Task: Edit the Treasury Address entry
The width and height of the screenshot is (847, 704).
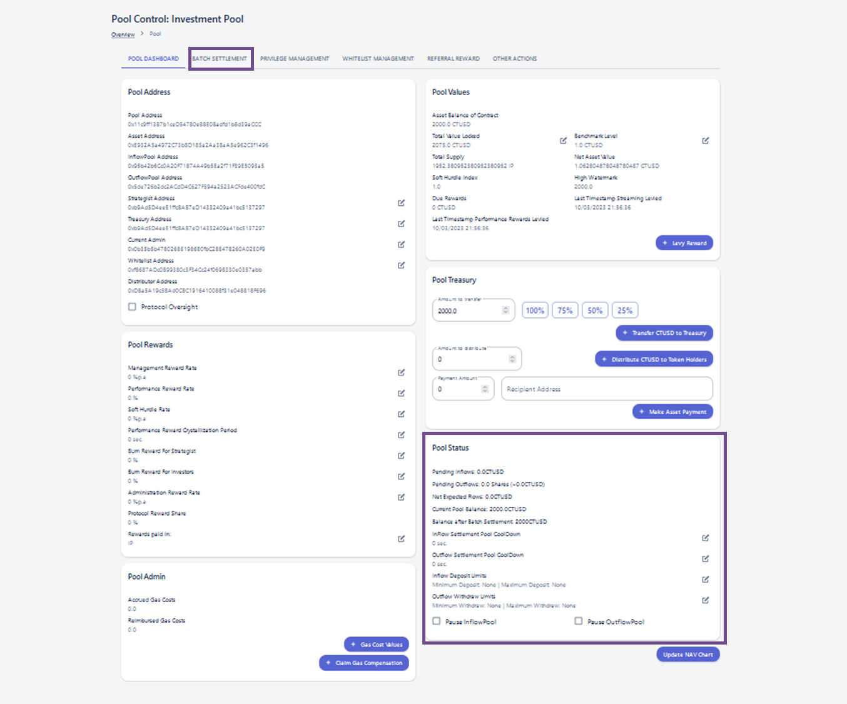Action: (401, 223)
